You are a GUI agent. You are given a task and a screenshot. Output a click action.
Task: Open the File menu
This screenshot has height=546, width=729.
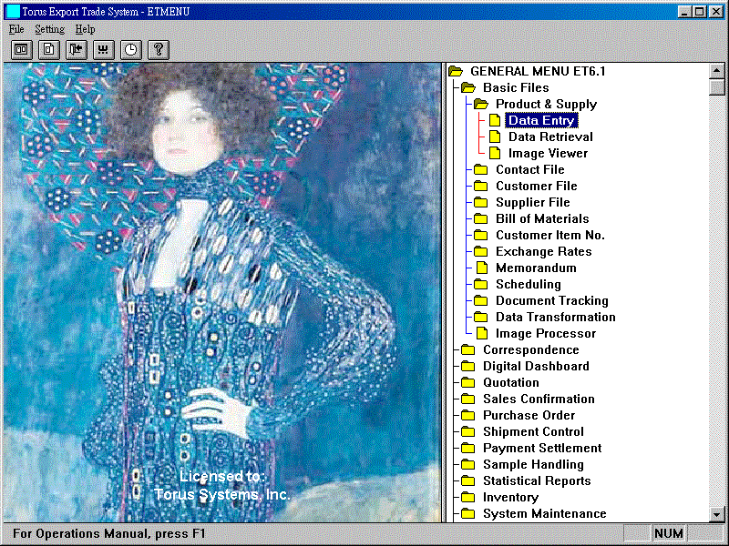click(x=16, y=29)
